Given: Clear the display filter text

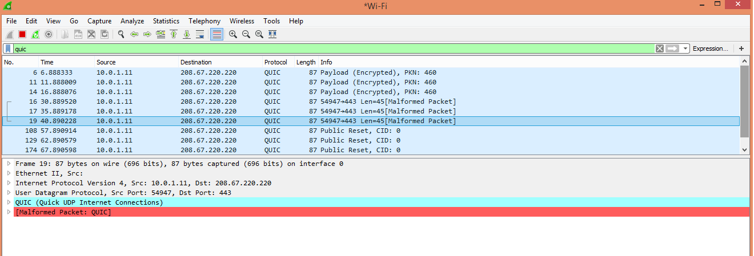Looking at the screenshot, I should click(660, 49).
